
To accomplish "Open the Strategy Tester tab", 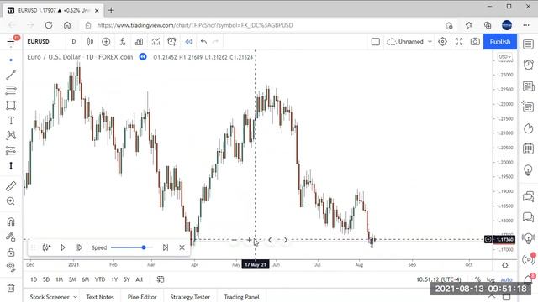I will 190,297.
